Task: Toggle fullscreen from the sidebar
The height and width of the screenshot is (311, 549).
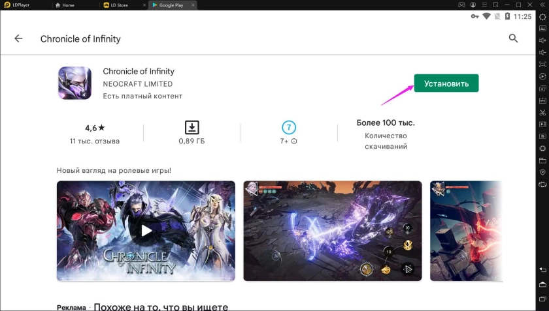Action: (542, 65)
